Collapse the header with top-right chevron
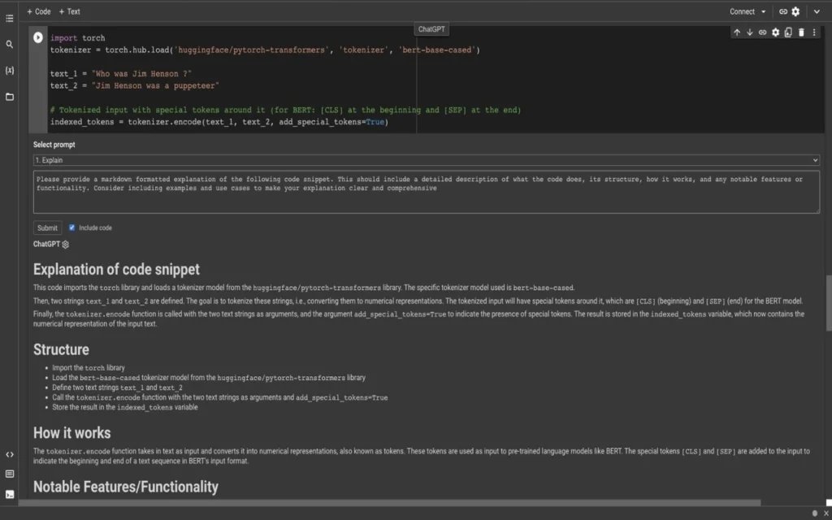Screen dimensions: 832x520 (817, 12)
